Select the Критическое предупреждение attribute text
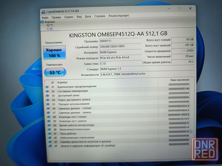Image resolution: width=222 pixels, height=166 pixels. click(x=77, y=87)
